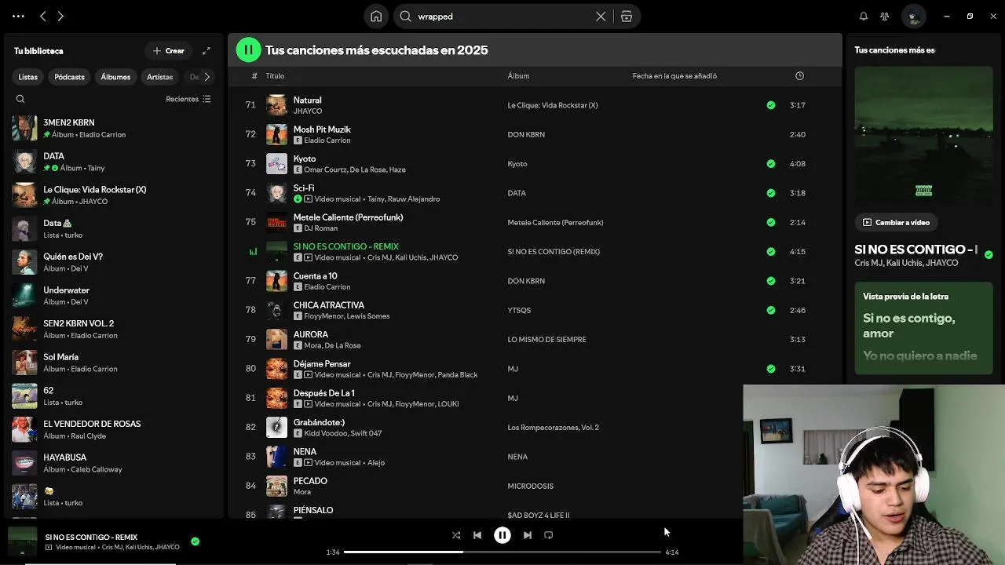Sort by Fecha en la que se añadió

(x=674, y=76)
